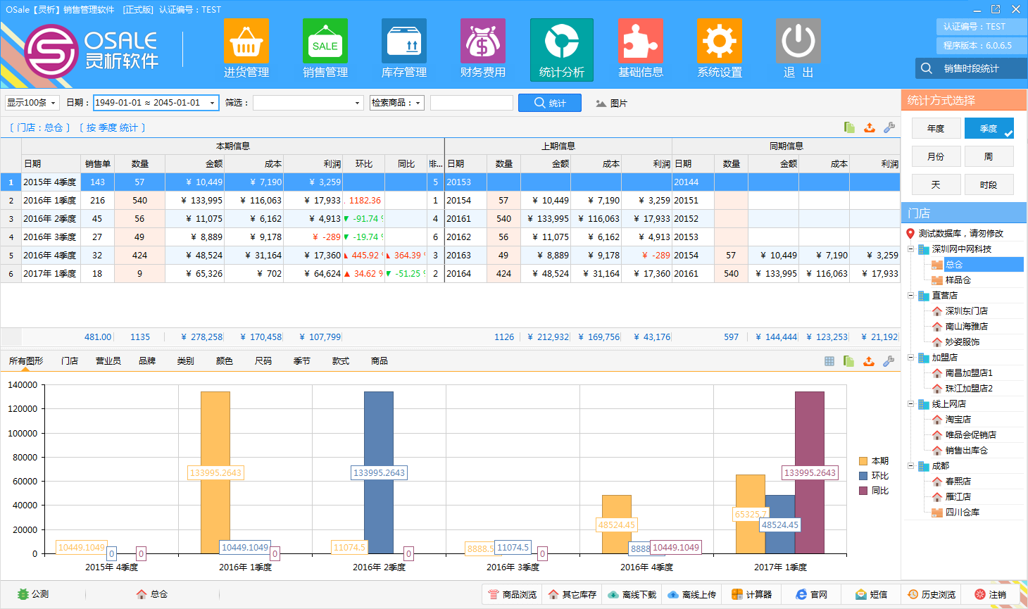Image resolution: width=1028 pixels, height=609 pixels.
Task: Select the 天 daily statistics mode
Action: [x=936, y=184]
